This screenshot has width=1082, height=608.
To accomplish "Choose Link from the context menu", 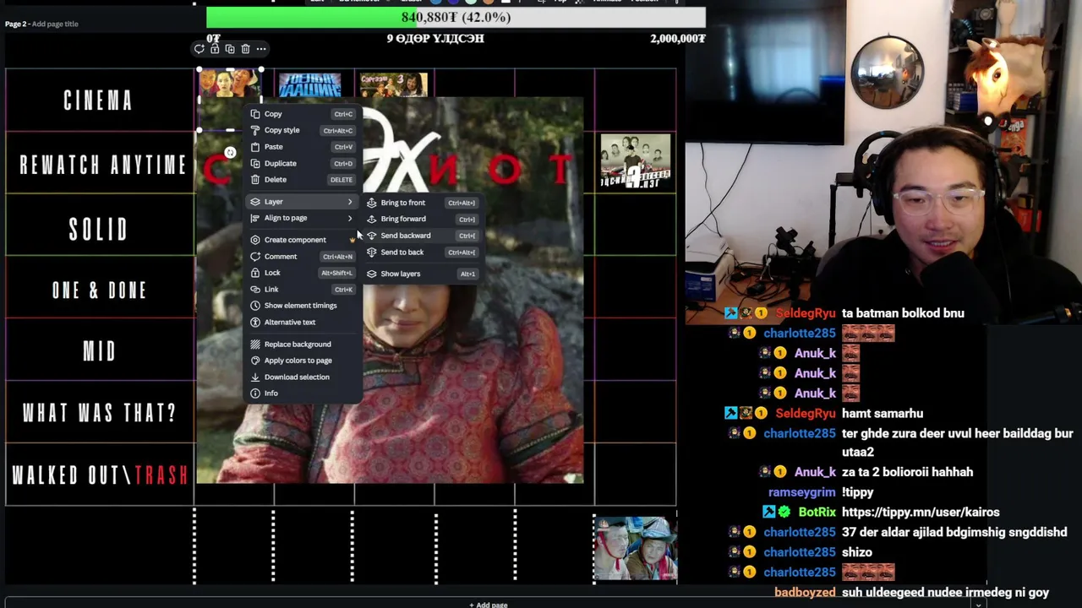I will pyautogui.click(x=303, y=290).
